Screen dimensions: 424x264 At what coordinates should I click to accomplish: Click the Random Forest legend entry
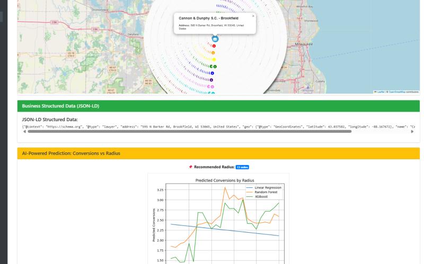click(262, 192)
